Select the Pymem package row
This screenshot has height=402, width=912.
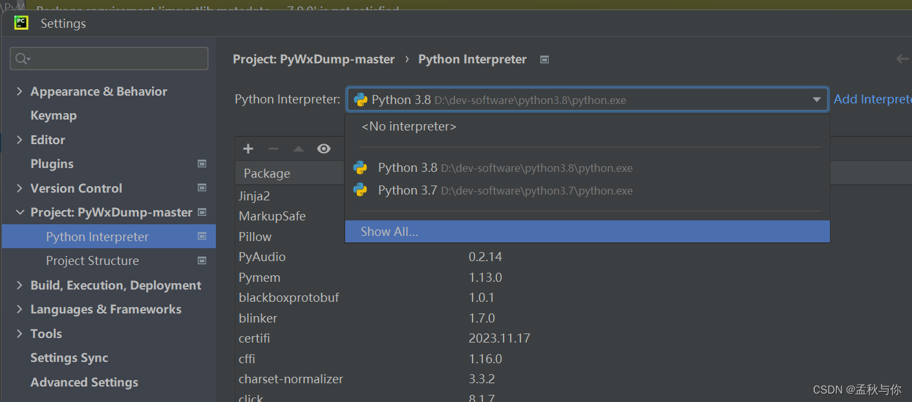click(259, 277)
